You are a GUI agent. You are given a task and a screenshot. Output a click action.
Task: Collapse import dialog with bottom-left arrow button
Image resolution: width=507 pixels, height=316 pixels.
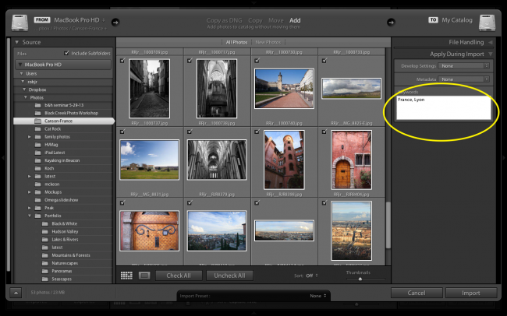pyautogui.click(x=17, y=293)
